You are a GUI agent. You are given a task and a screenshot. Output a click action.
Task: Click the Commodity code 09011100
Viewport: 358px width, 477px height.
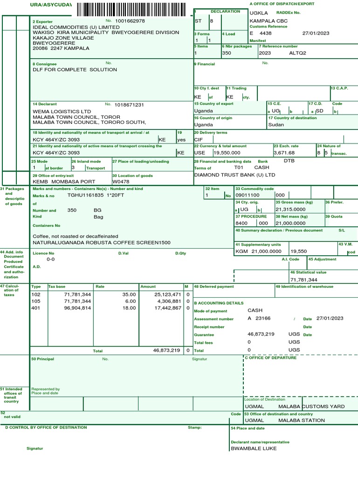click(x=248, y=195)
